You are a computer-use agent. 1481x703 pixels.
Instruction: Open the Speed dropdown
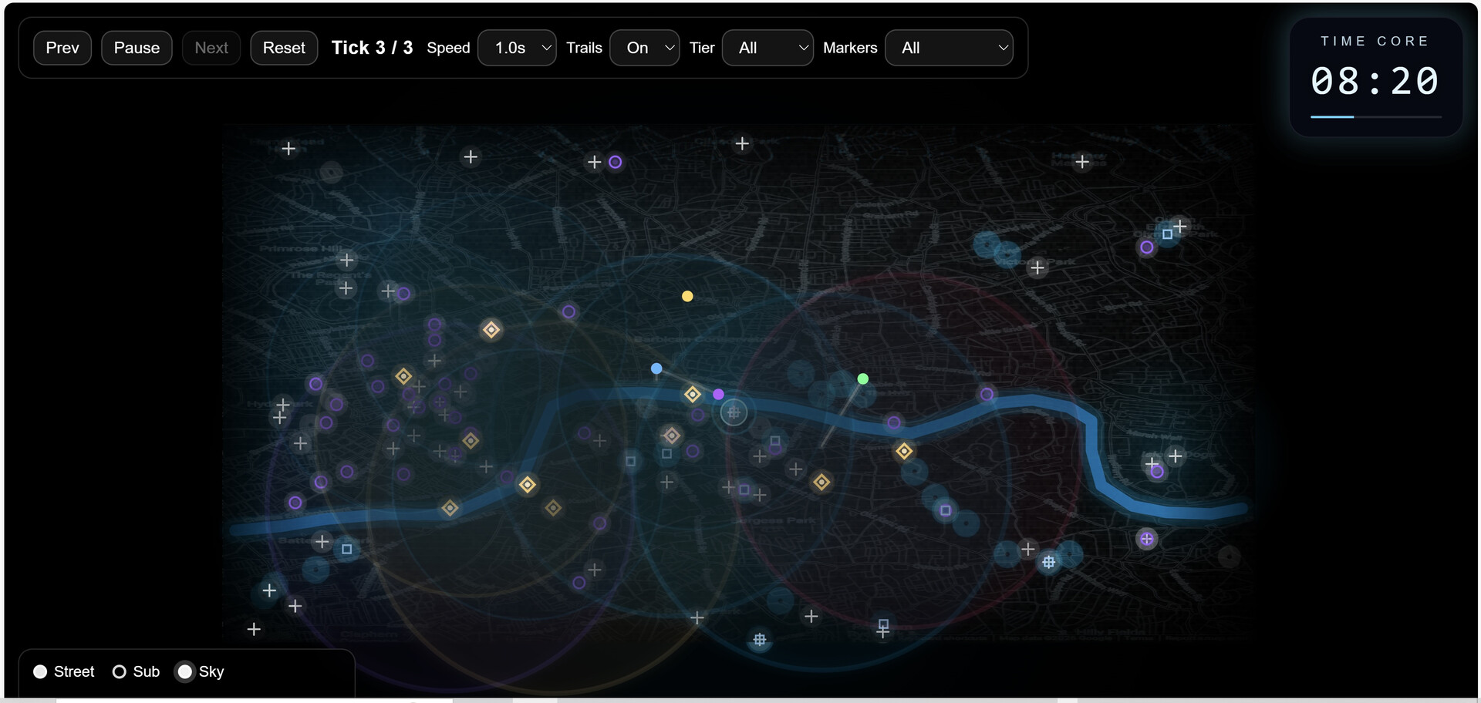click(517, 47)
